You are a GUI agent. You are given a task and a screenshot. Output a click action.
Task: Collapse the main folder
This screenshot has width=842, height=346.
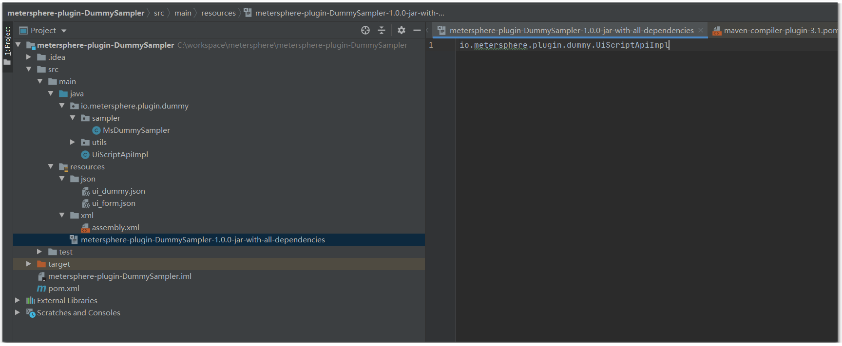coord(40,81)
